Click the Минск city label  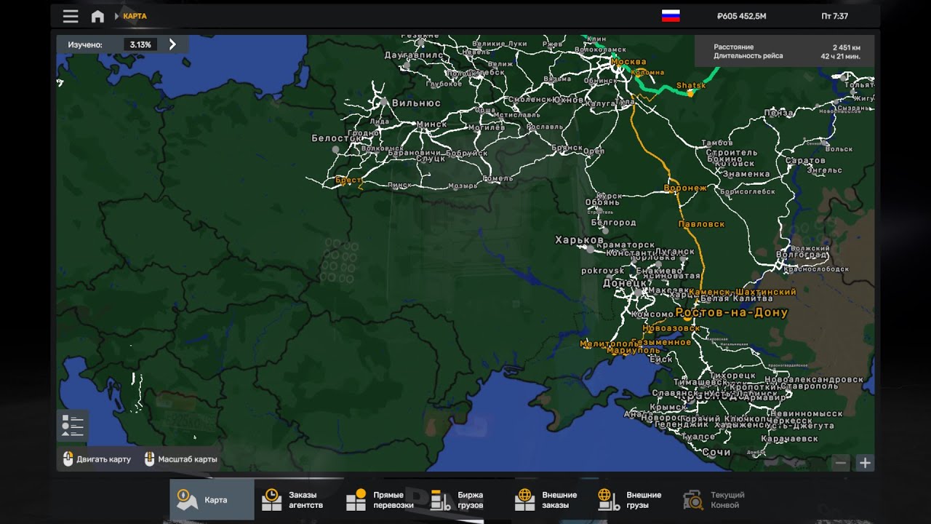pos(432,124)
